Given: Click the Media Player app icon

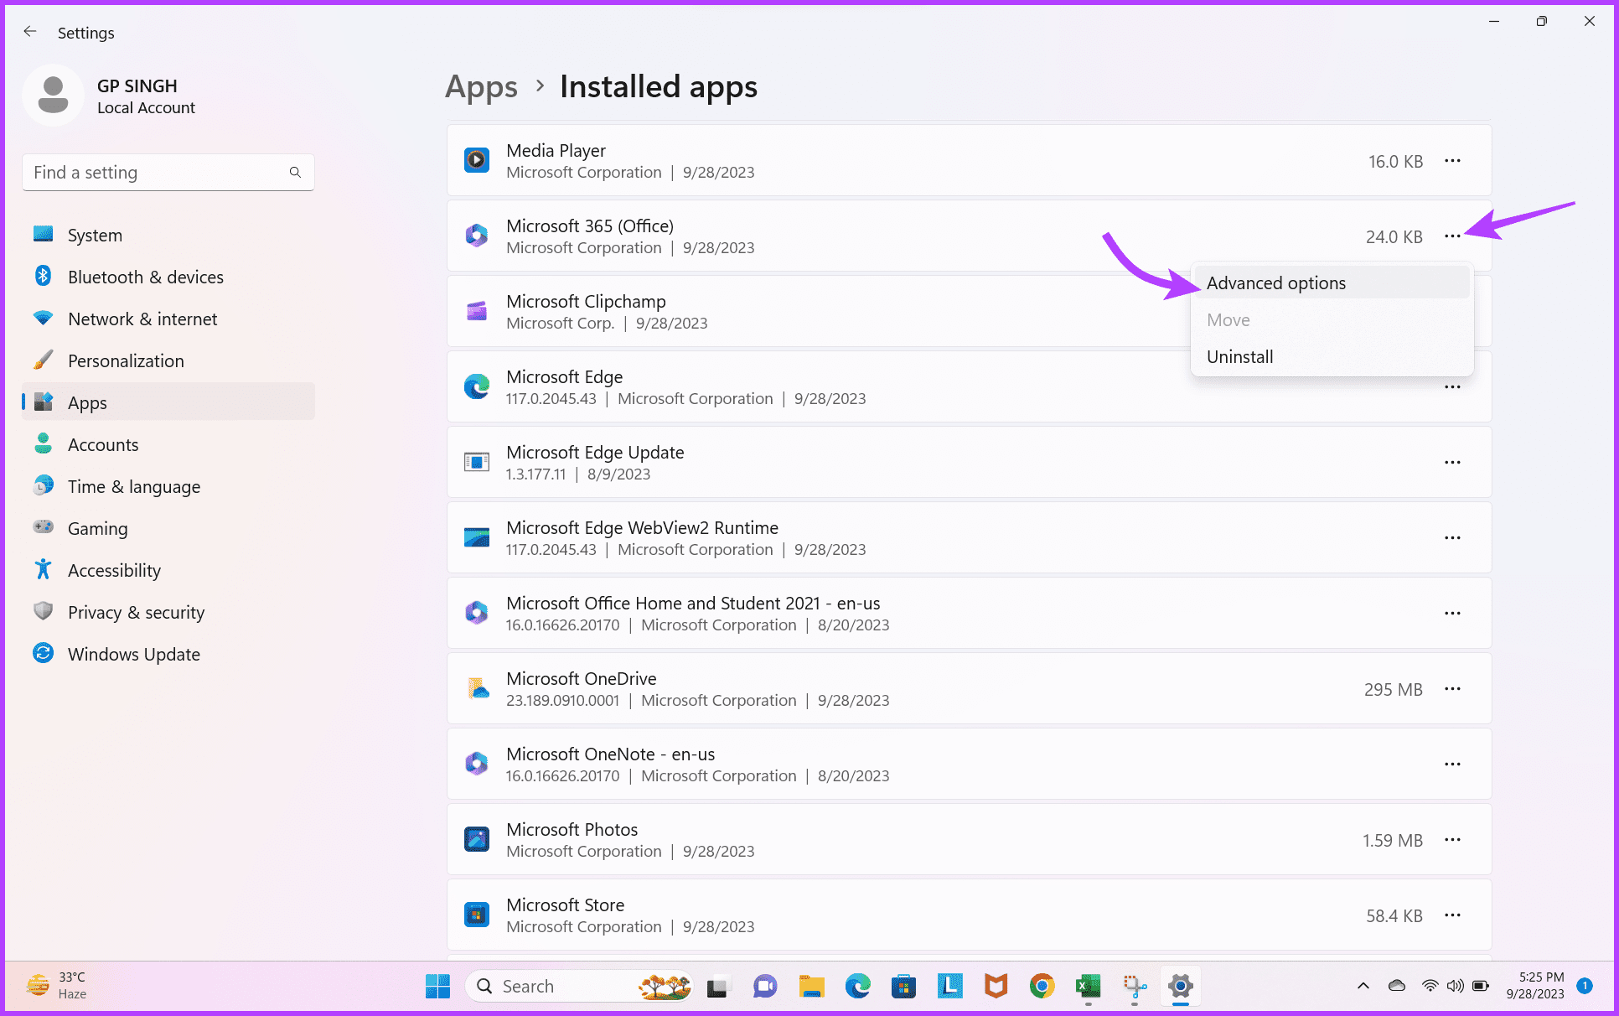Looking at the screenshot, I should [x=477, y=160].
